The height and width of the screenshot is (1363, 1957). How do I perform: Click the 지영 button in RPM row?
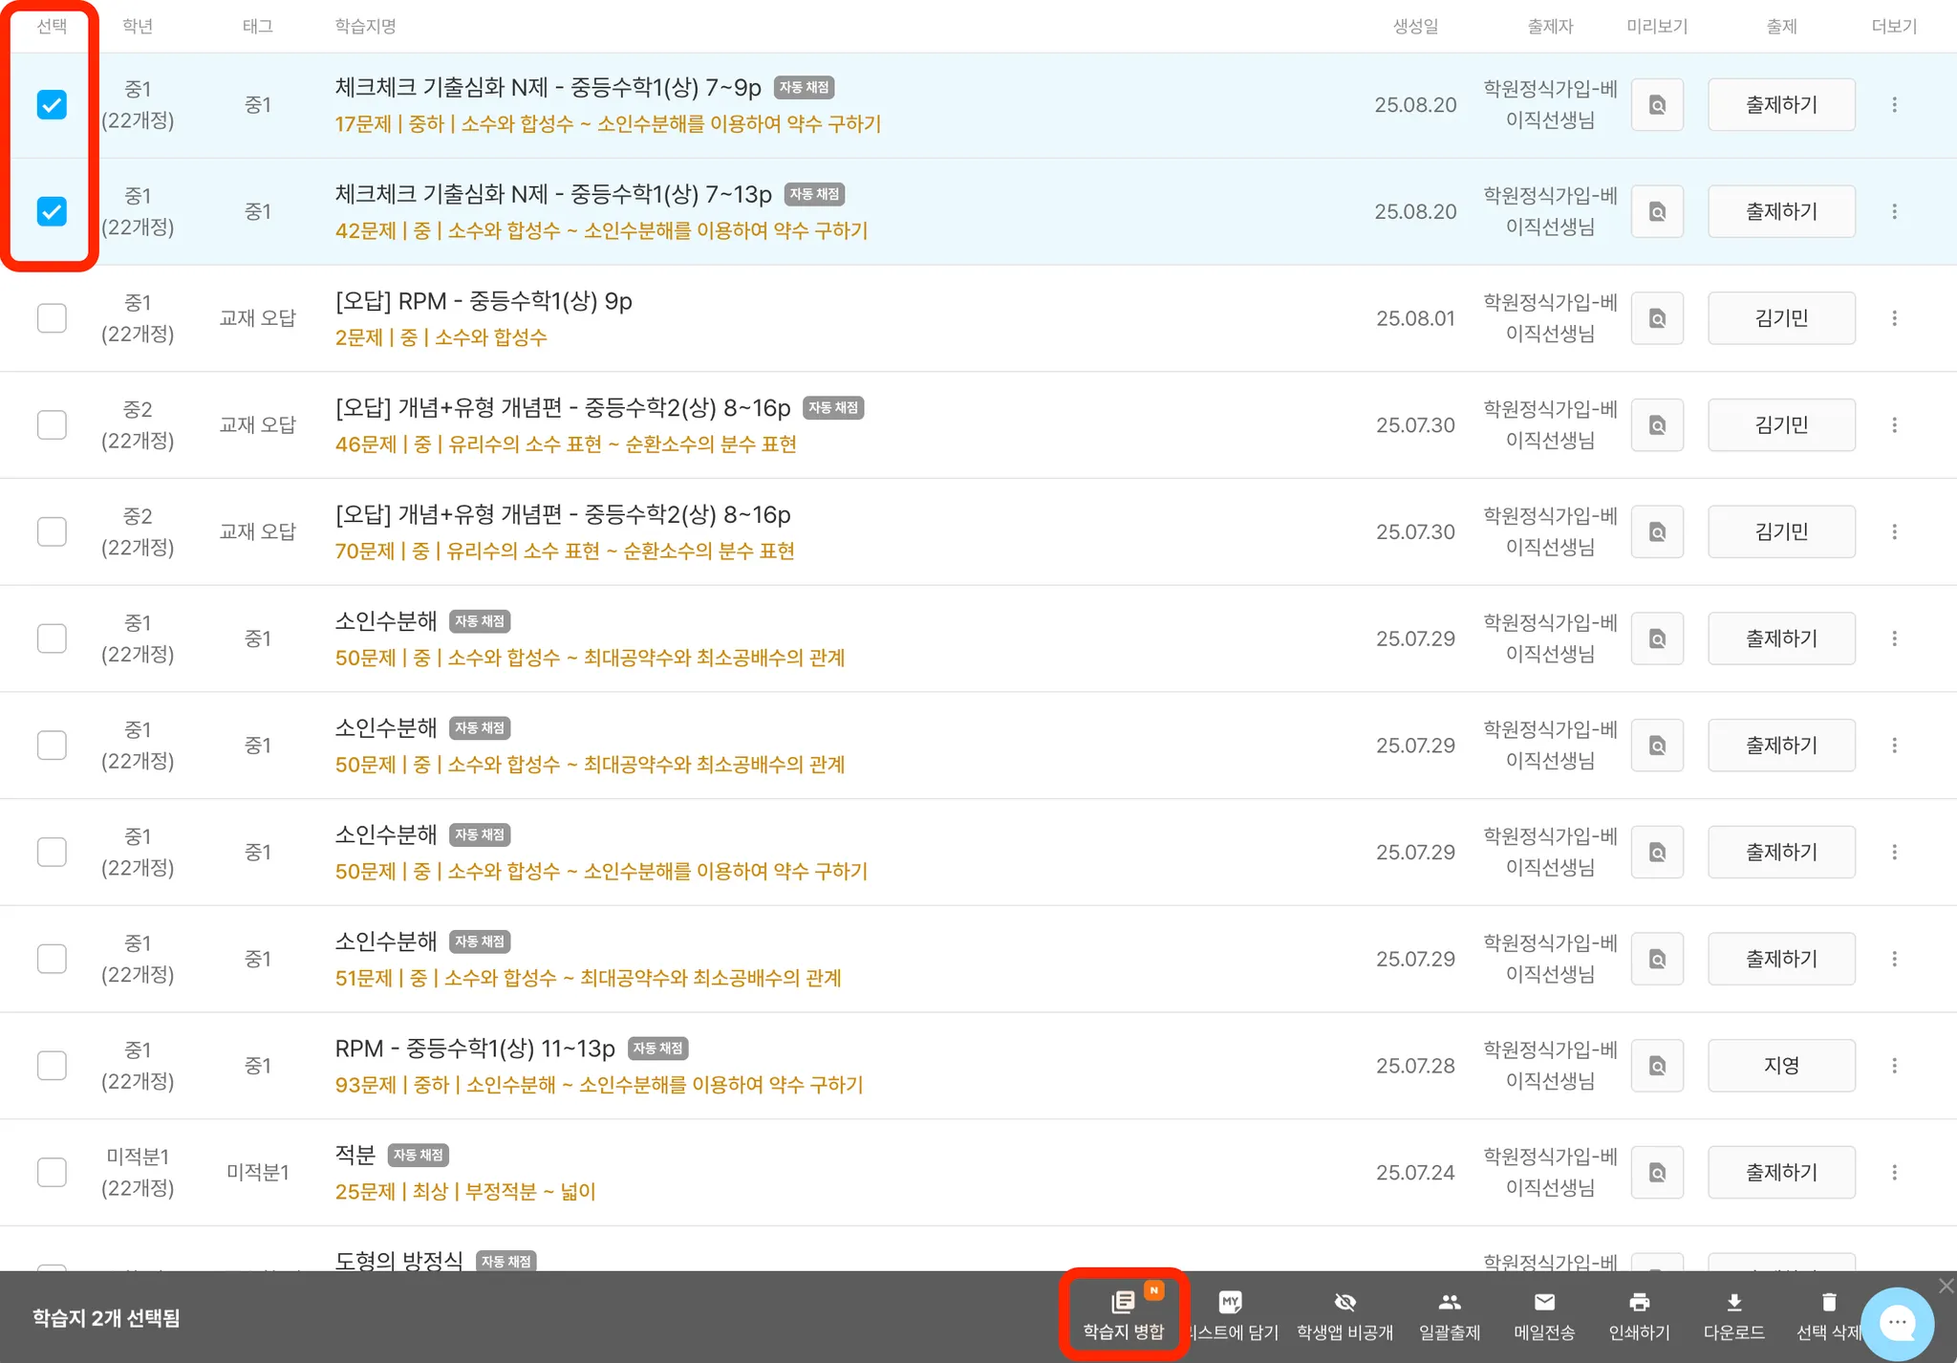(1780, 1065)
